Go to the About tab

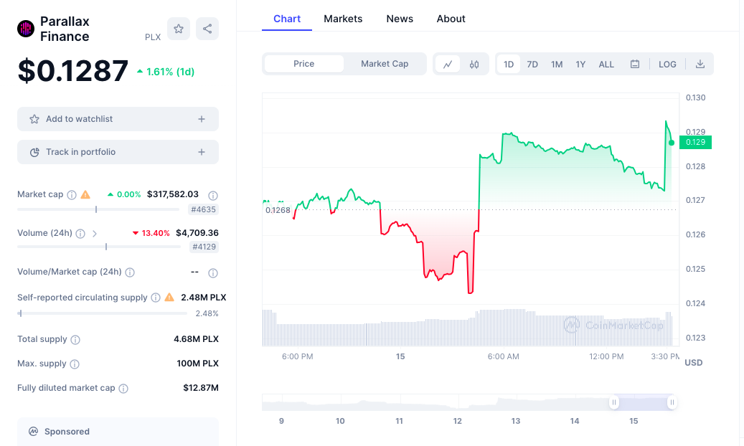pyautogui.click(x=451, y=19)
